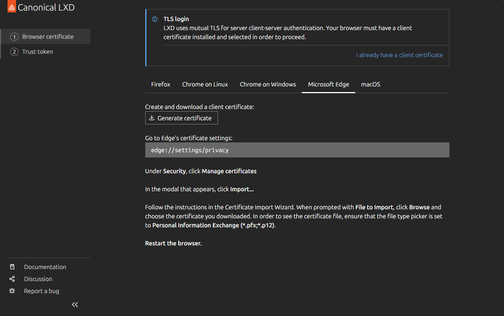504x316 pixels.
Task: Click the 'Restart the browser.' text
Action: pos(174,243)
